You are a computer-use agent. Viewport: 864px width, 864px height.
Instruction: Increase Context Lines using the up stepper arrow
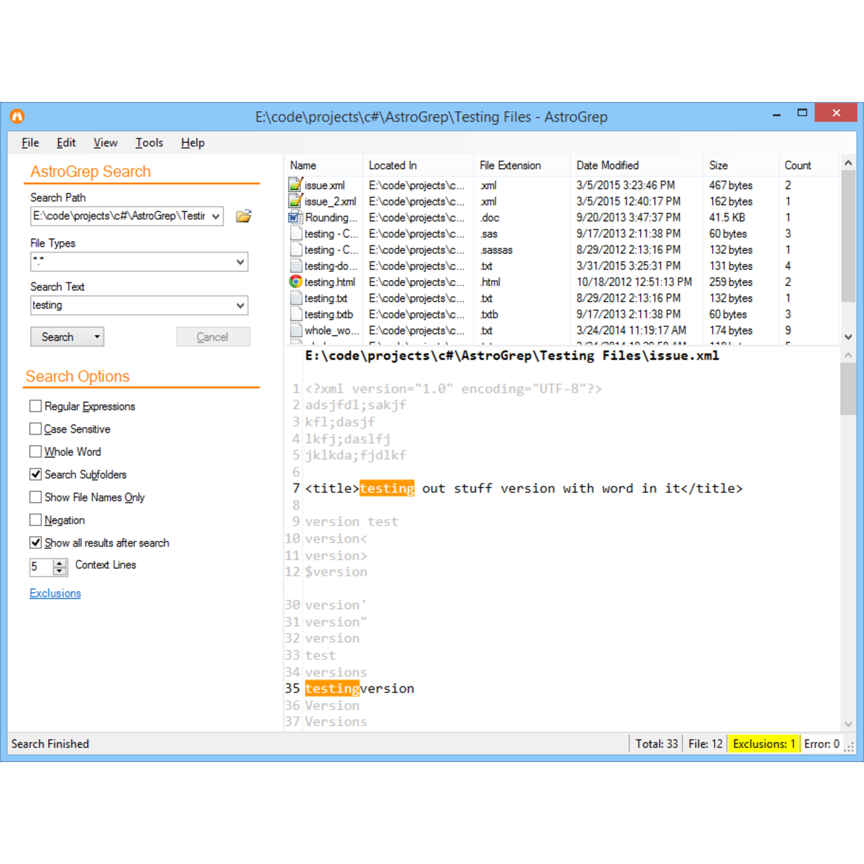60,563
